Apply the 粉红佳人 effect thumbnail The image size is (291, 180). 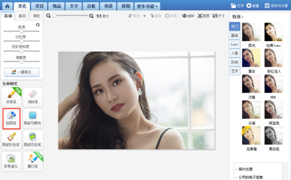click(x=274, y=58)
